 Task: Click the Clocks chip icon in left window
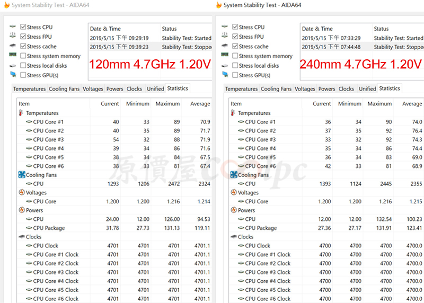[x=22, y=236]
